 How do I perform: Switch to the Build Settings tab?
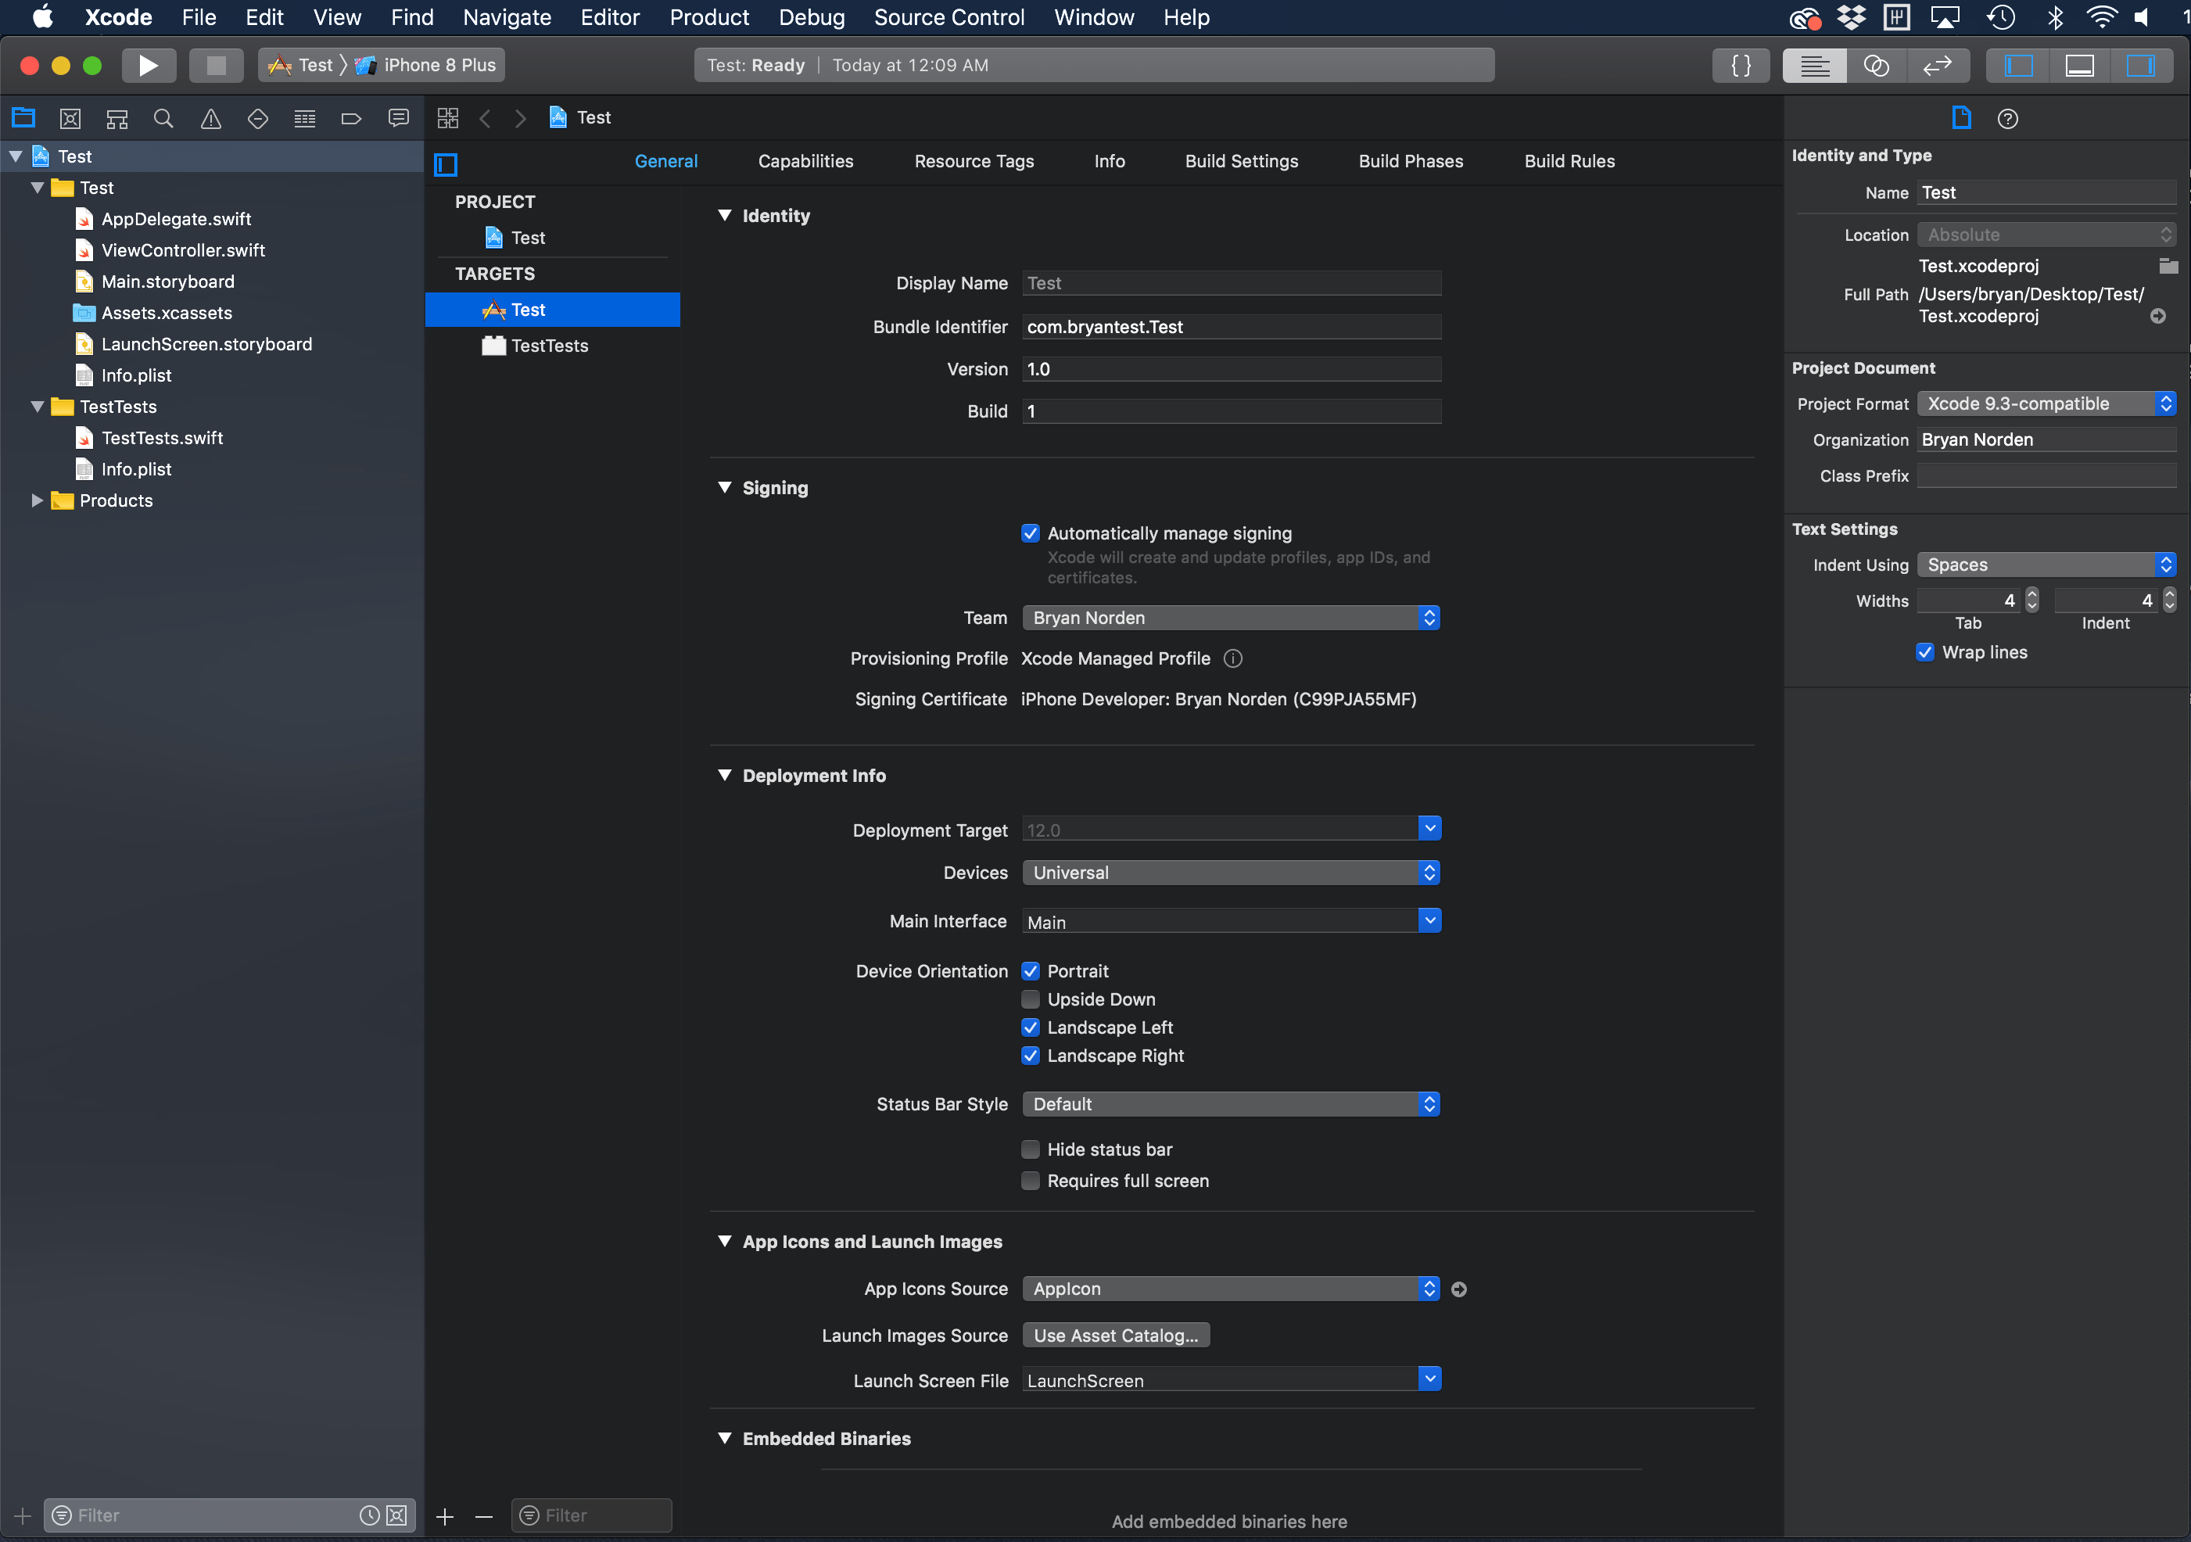(1240, 161)
